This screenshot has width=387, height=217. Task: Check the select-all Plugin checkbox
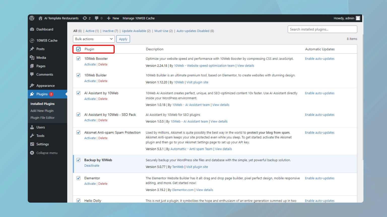click(x=78, y=49)
